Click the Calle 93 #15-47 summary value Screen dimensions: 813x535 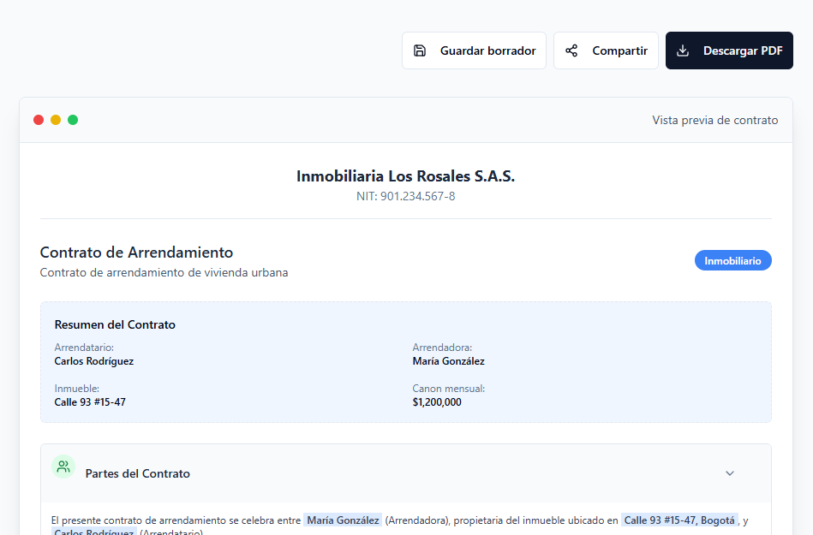tap(90, 402)
